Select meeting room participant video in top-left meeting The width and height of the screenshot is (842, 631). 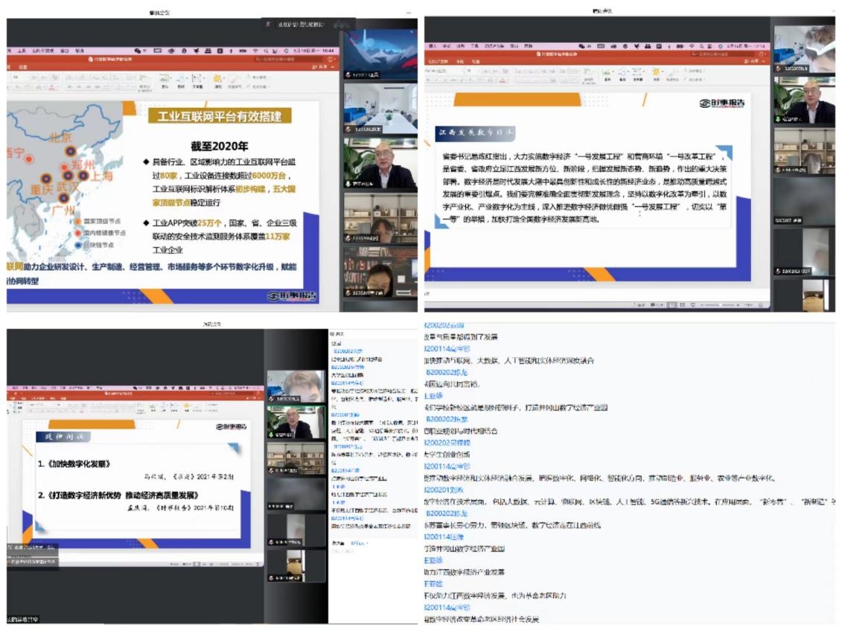coord(380,108)
